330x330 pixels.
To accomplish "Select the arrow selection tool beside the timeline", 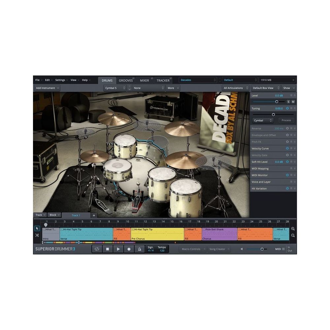I will pos(37,228).
